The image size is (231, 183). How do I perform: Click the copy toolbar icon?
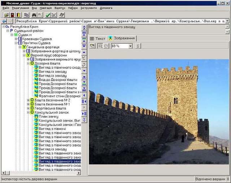[26, 15]
